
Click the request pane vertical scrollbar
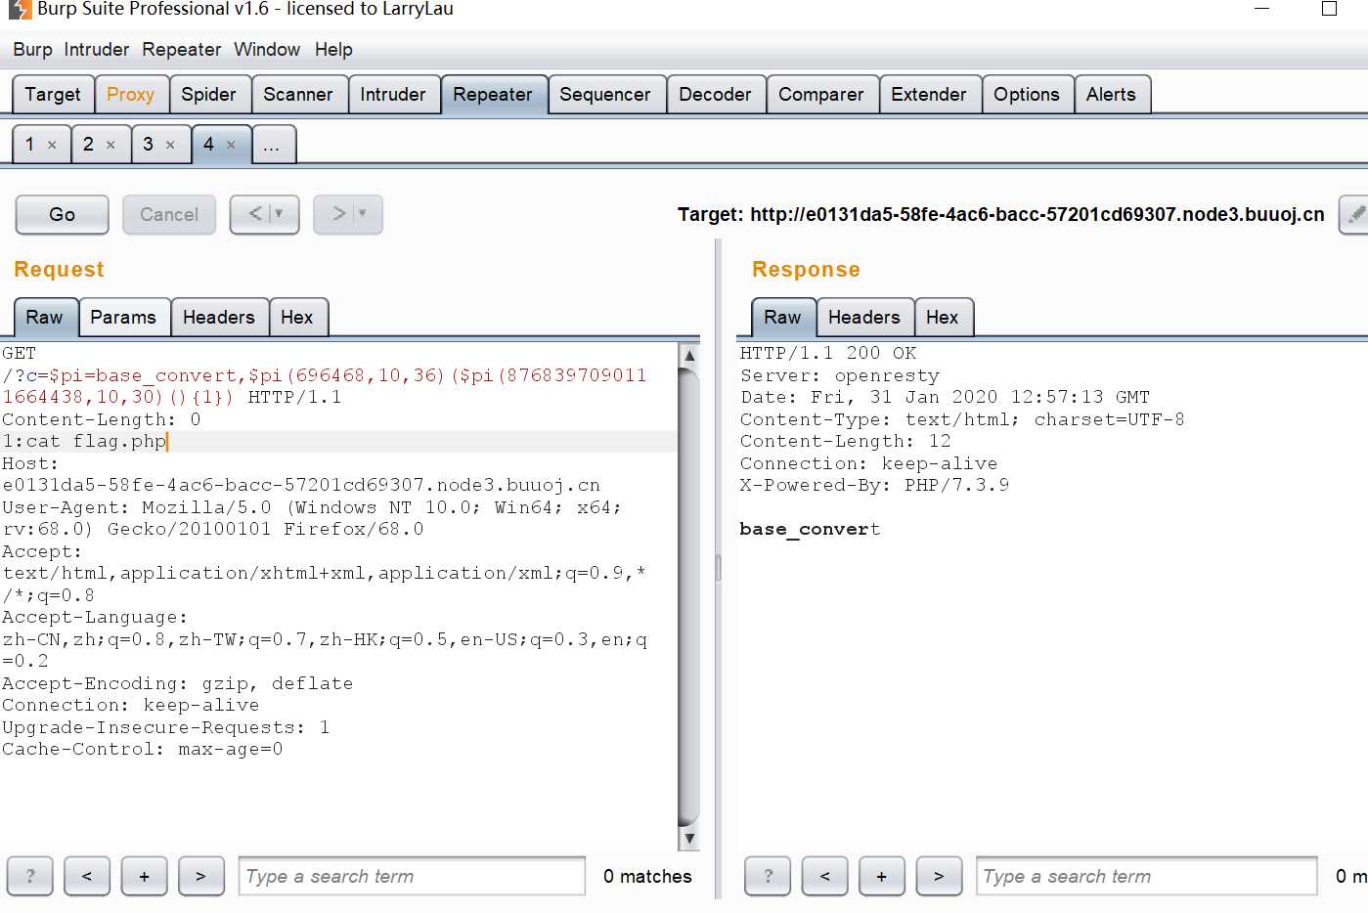point(689,596)
